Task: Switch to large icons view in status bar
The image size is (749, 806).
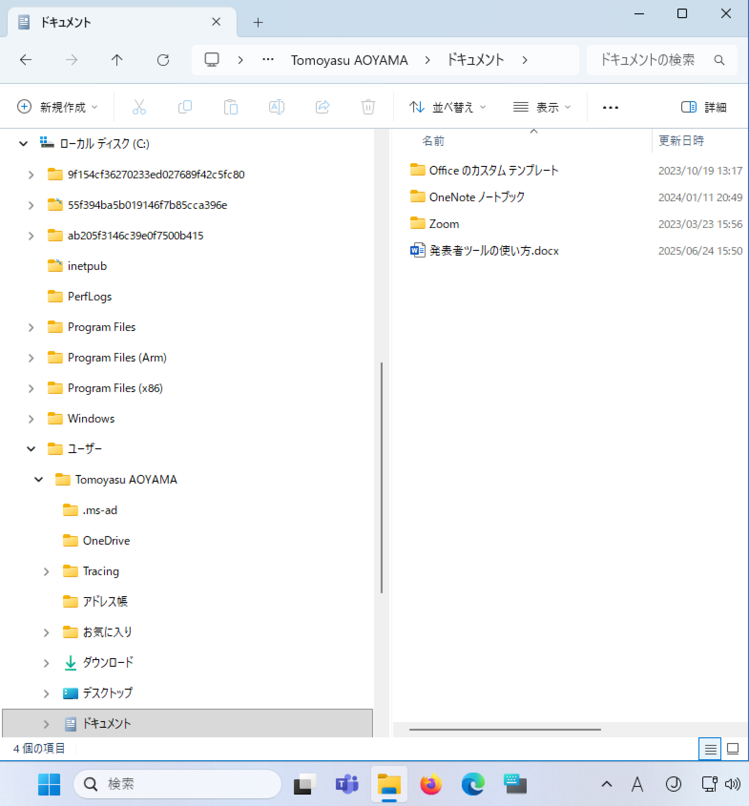Action: (732, 749)
